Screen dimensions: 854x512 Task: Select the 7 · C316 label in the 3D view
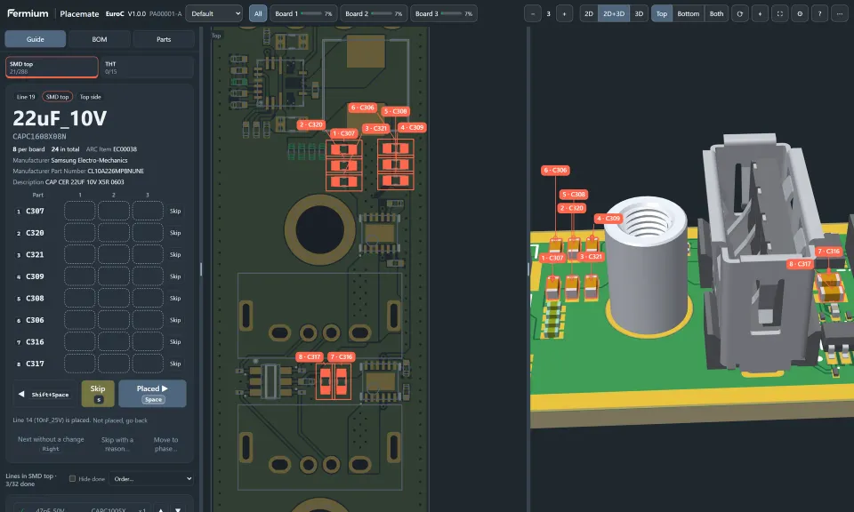[x=829, y=252]
